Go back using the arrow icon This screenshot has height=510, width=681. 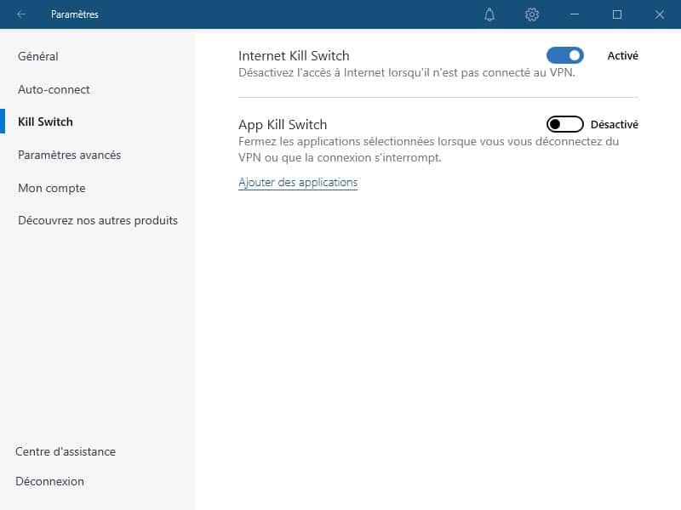coord(21,14)
